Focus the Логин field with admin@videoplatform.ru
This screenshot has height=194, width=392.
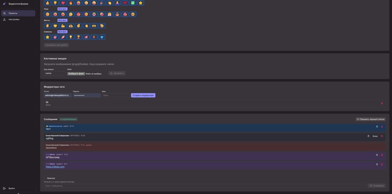(x=58, y=95)
